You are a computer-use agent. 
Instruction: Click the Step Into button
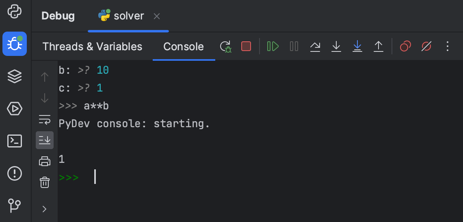pos(336,47)
